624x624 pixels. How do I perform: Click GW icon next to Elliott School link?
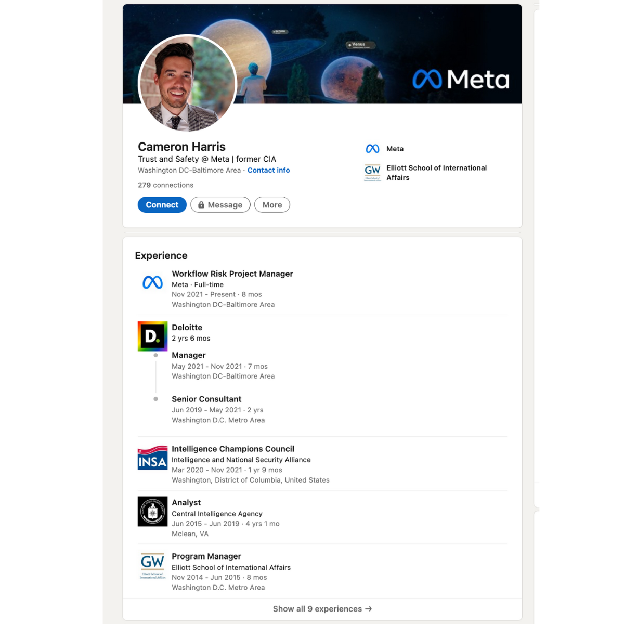372,173
